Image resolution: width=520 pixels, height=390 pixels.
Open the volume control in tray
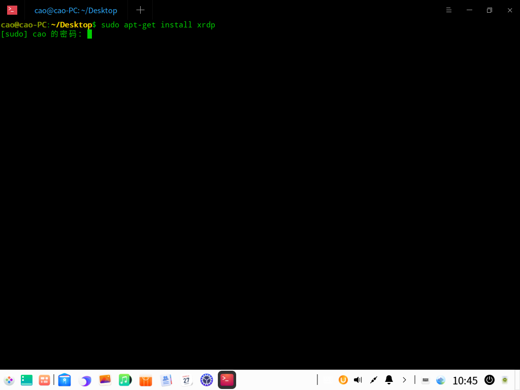pyautogui.click(x=358, y=380)
